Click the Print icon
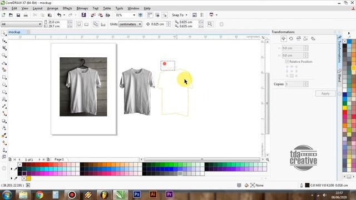The width and height of the screenshot is (356, 200). 26,15
